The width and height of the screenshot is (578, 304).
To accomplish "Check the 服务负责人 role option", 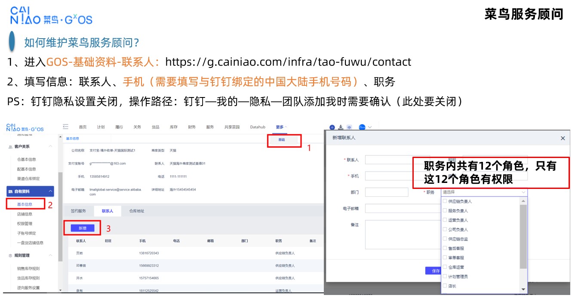I will (445, 210).
